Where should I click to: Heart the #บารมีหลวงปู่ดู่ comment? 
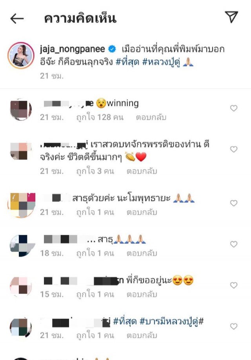234,326
